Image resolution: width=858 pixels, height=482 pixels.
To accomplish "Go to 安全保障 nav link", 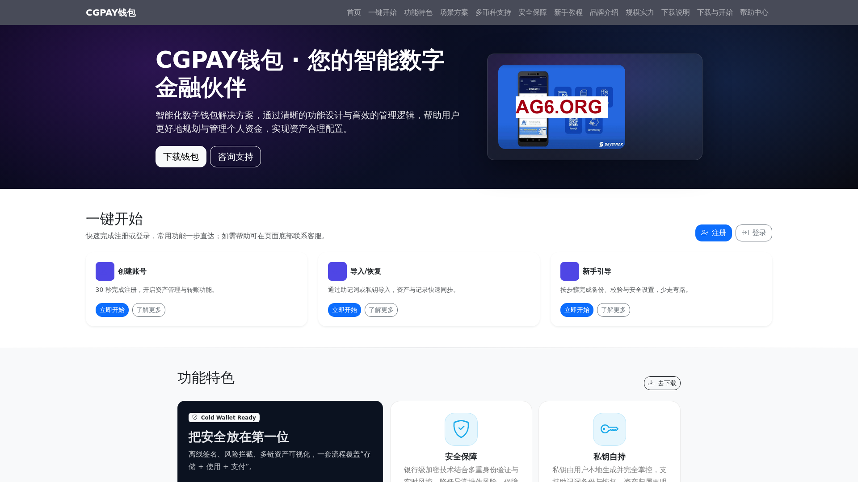I will 533,12.
